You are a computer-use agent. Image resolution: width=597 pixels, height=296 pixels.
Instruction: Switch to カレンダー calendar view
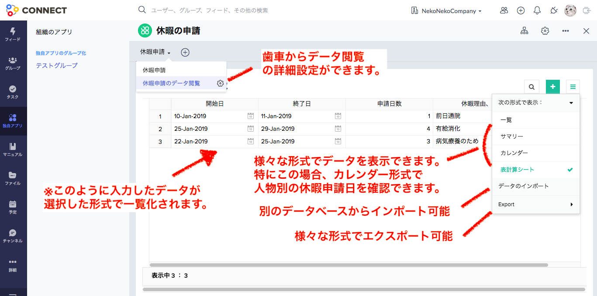tap(535, 153)
